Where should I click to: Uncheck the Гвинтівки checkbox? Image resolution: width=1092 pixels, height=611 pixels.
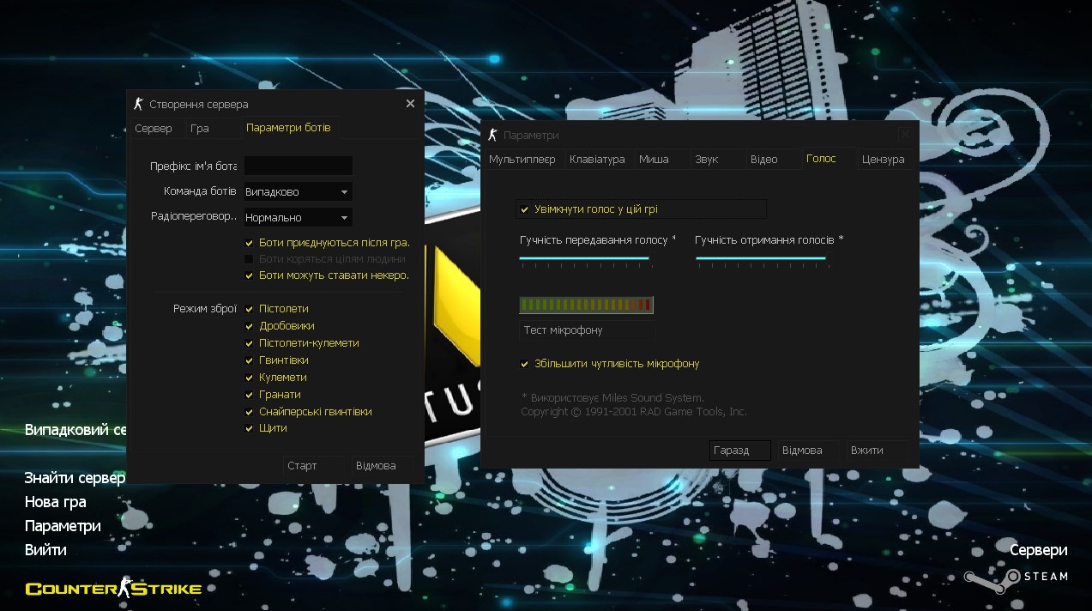(x=250, y=360)
